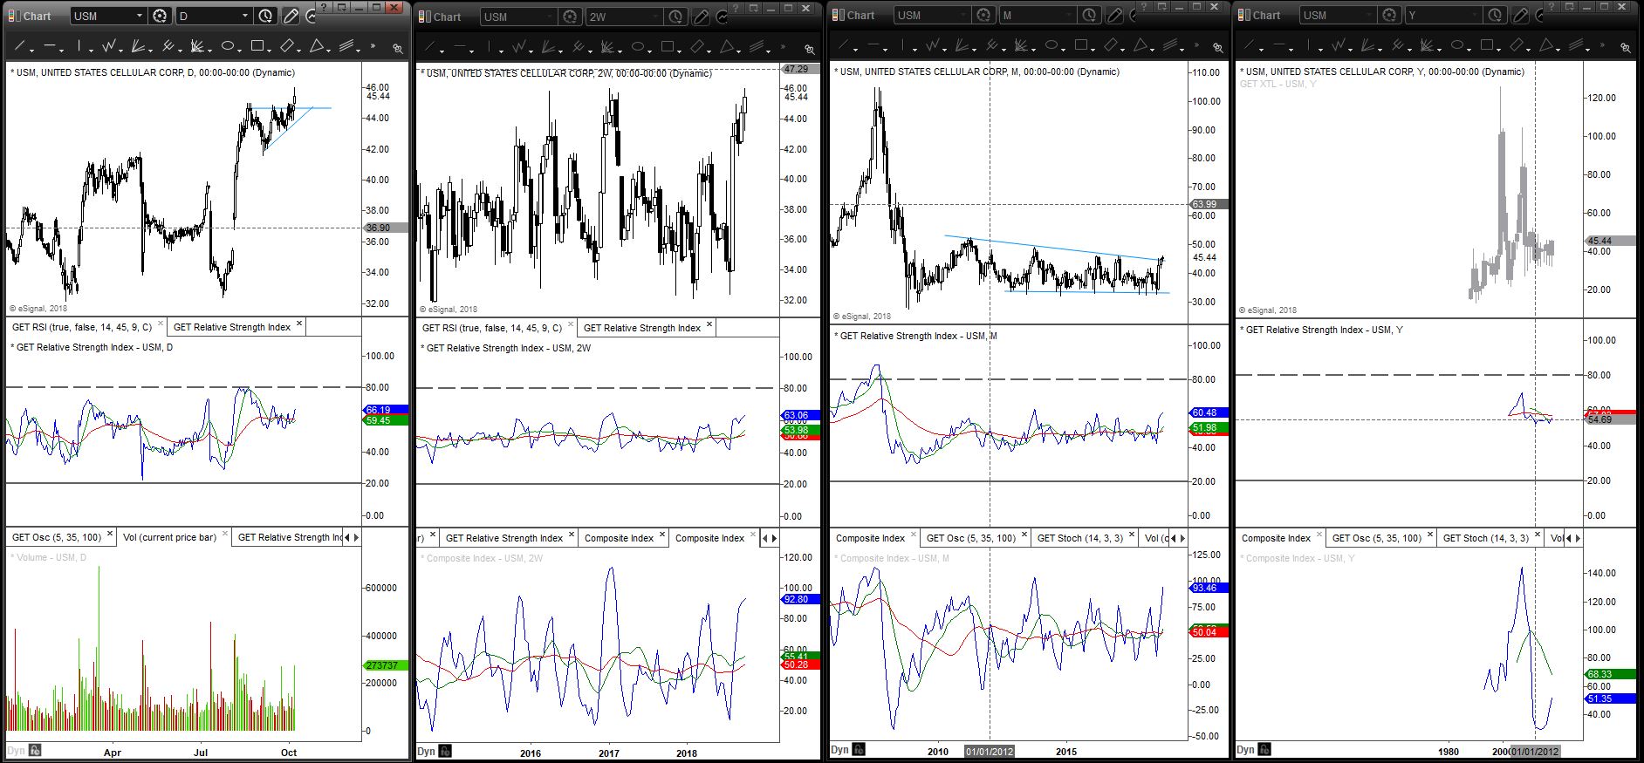The height and width of the screenshot is (763, 1644).
Task: Toggle the scale lock beside Dyn in the daily (D) chart
Action: click(35, 751)
